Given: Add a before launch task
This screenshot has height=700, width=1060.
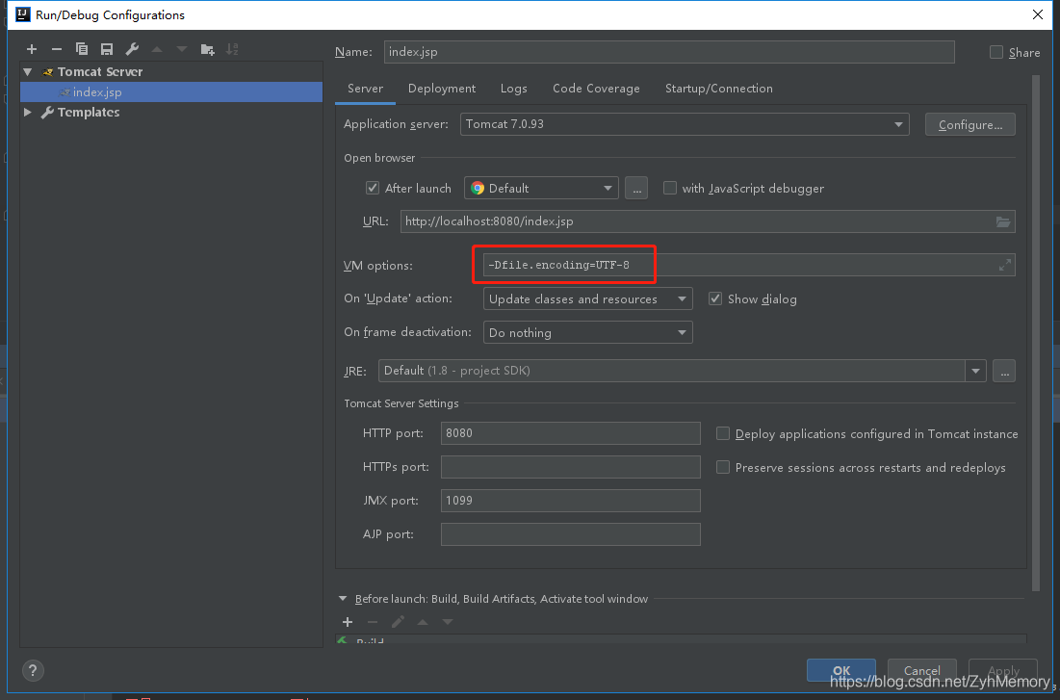Looking at the screenshot, I should click(x=348, y=622).
